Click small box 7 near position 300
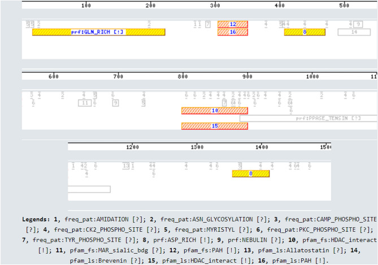 tap(208, 24)
